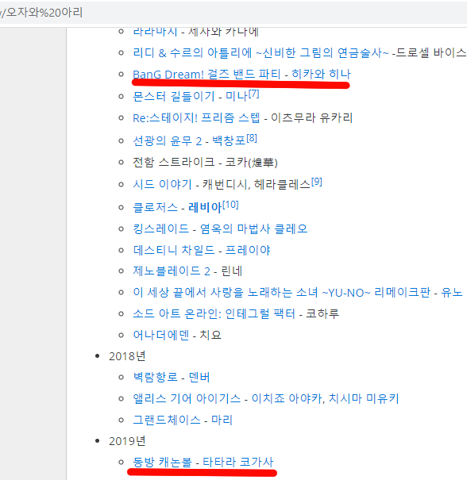Jump to footnote [9]

(x=317, y=182)
